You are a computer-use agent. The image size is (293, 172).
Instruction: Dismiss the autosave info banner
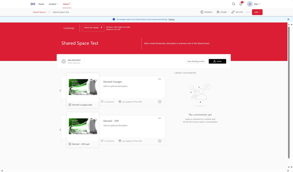[x=288, y=19]
